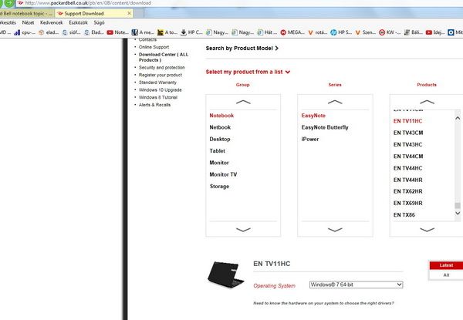Screen dimensions: 463x320
Task: Select Storage in Group list
Action: tap(219, 187)
